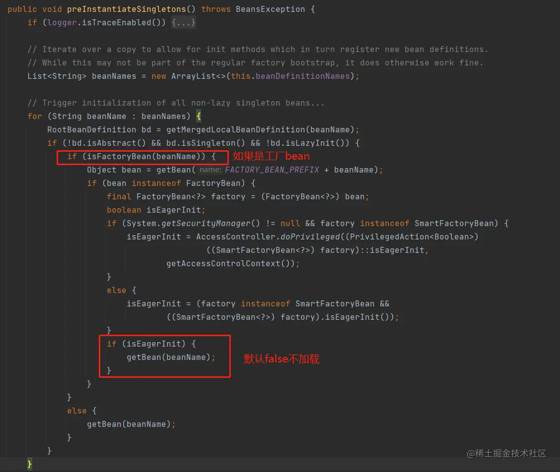Click 'bean instanceof FactoryBean' condition
Image resolution: width=560 pixels, height=472 pixels.
tap(173, 183)
